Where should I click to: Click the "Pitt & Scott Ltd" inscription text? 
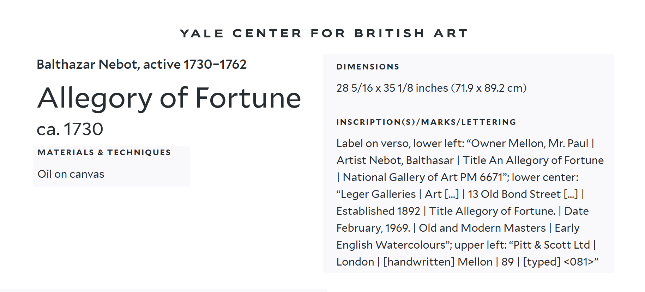(x=551, y=245)
